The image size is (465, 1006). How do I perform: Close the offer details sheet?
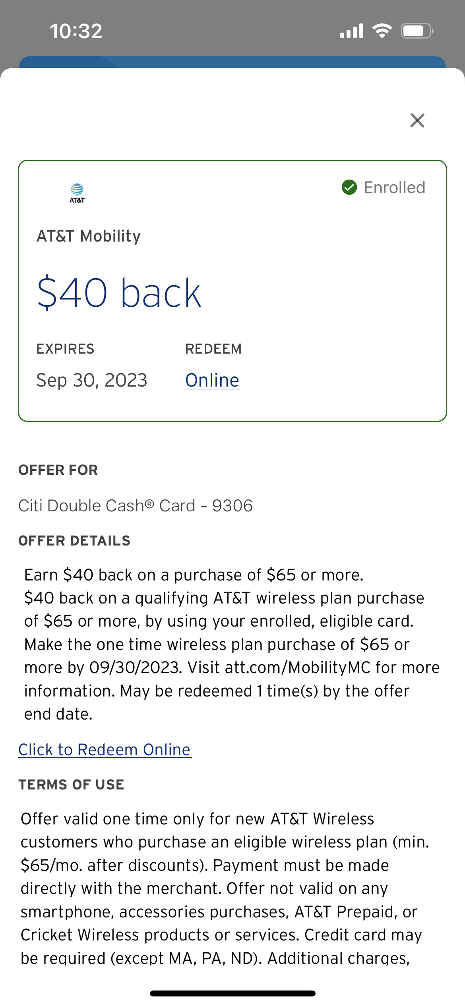coord(417,120)
